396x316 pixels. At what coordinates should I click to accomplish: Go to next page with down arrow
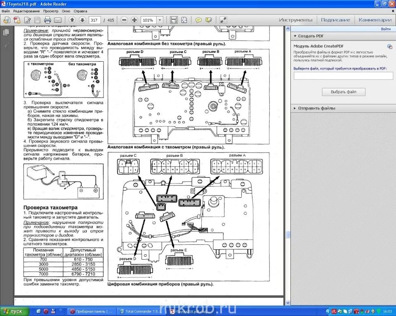pos(82,20)
